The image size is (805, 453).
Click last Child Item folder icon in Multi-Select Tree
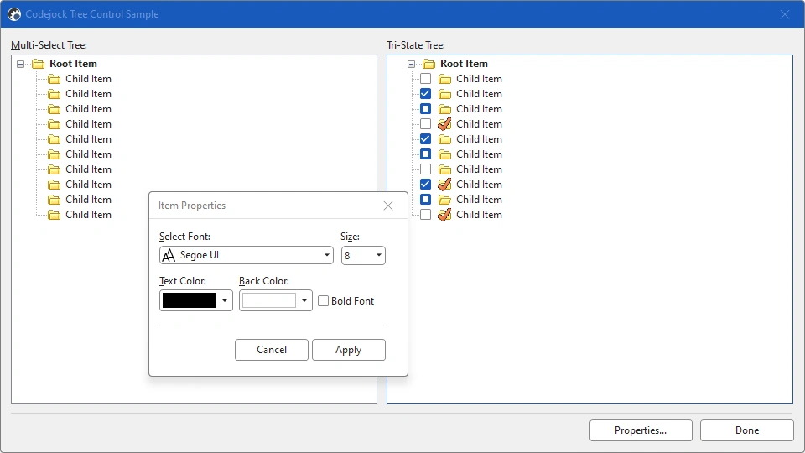(x=54, y=215)
